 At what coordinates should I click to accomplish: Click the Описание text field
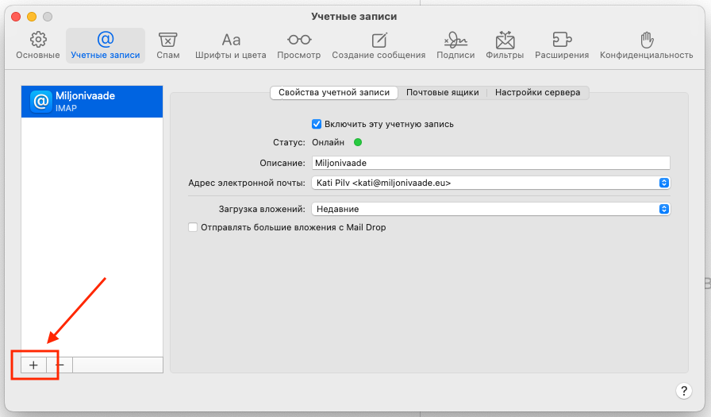(x=490, y=163)
